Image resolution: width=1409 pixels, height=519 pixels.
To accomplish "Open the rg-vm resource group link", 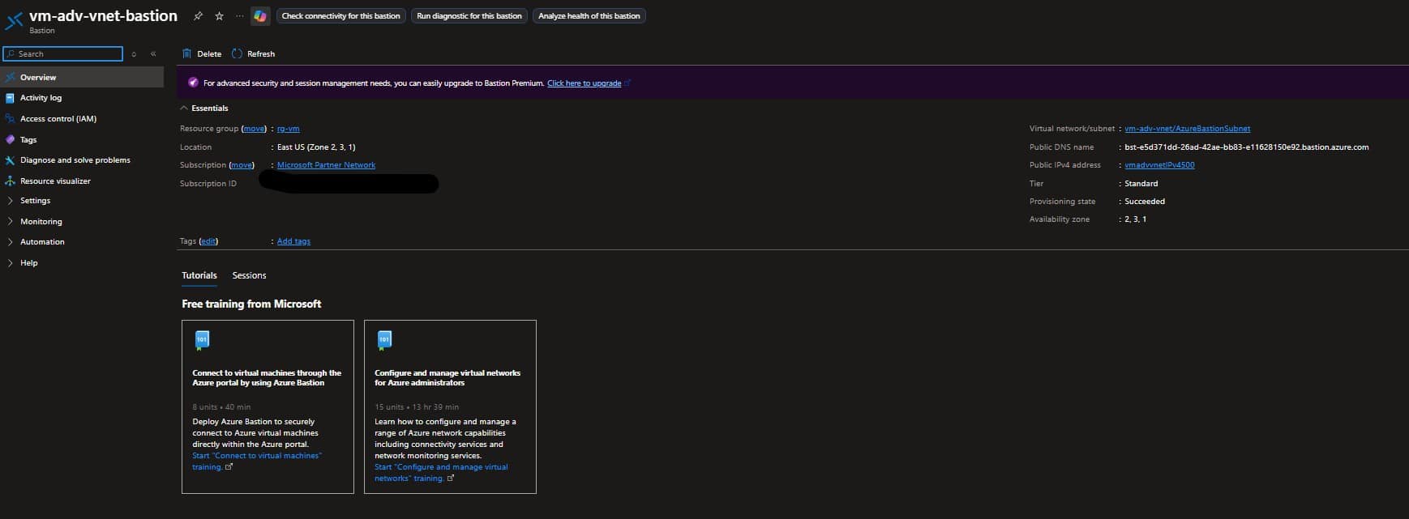I will 288,128.
